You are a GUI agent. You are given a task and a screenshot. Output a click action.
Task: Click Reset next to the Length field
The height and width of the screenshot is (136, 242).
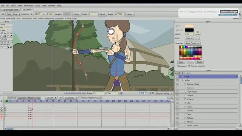coord(77,14)
